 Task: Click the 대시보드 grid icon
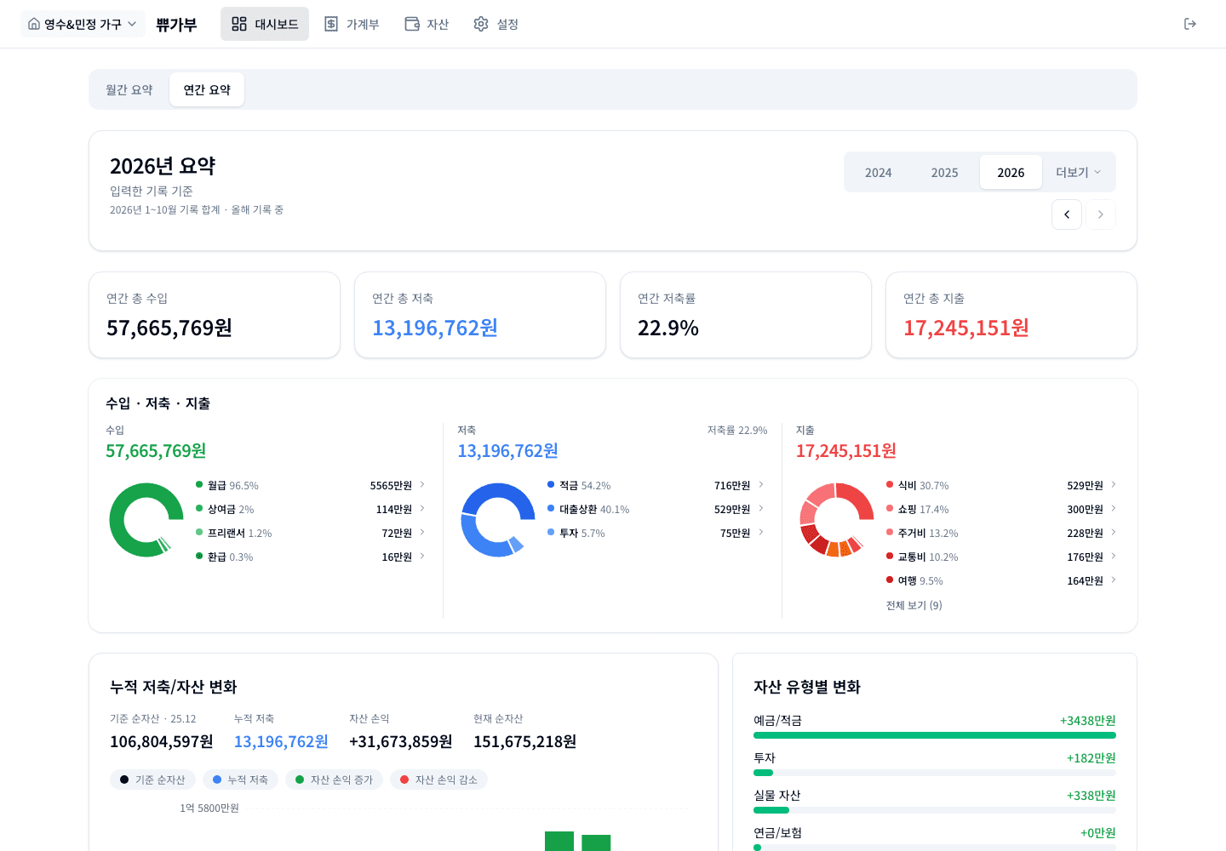[239, 24]
